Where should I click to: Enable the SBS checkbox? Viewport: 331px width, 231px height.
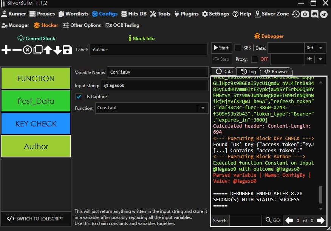click(x=238, y=48)
